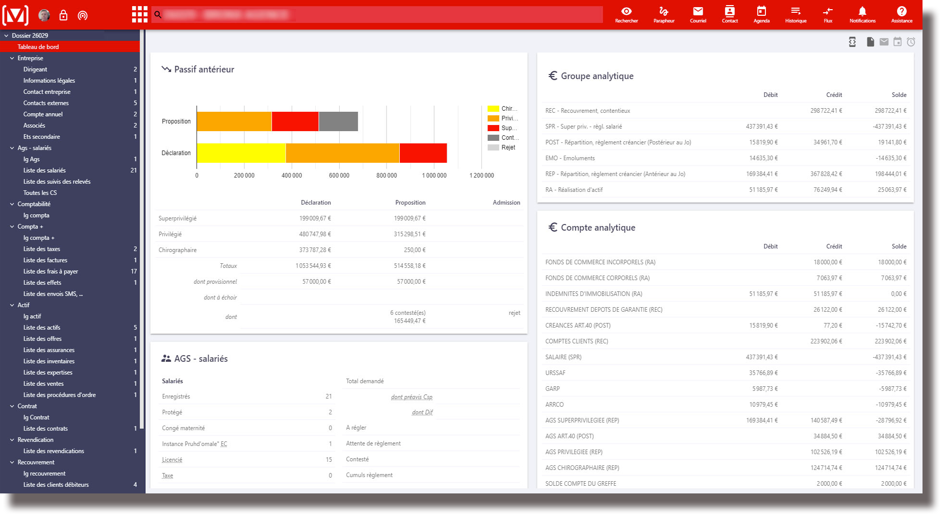Image resolution: width=947 pixels, height=522 pixels.
Task: Click the broadcast signal icon
Action: (83, 15)
